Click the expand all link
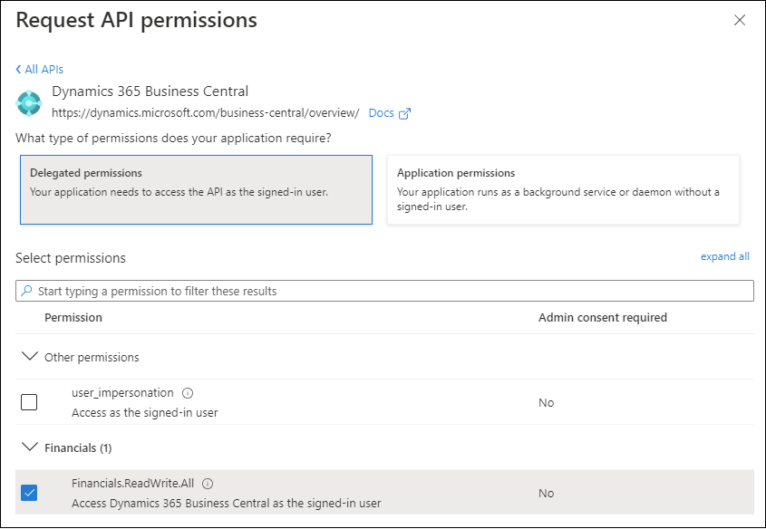 click(724, 256)
